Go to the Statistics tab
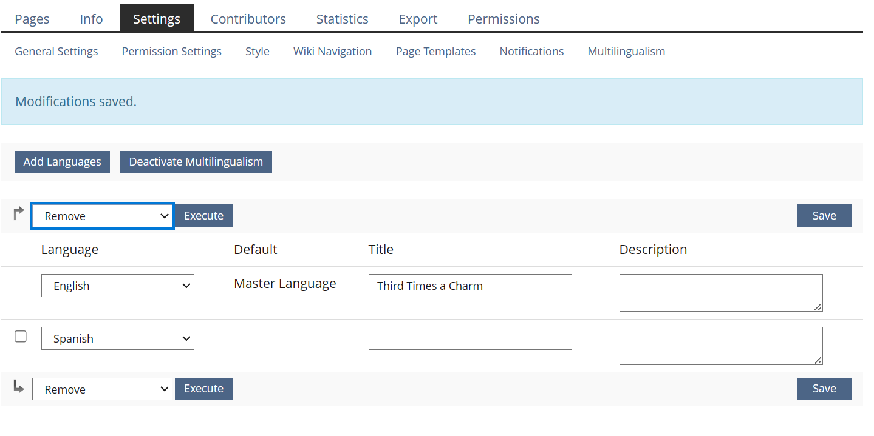Screen dimensions: 874x436 (342, 19)
